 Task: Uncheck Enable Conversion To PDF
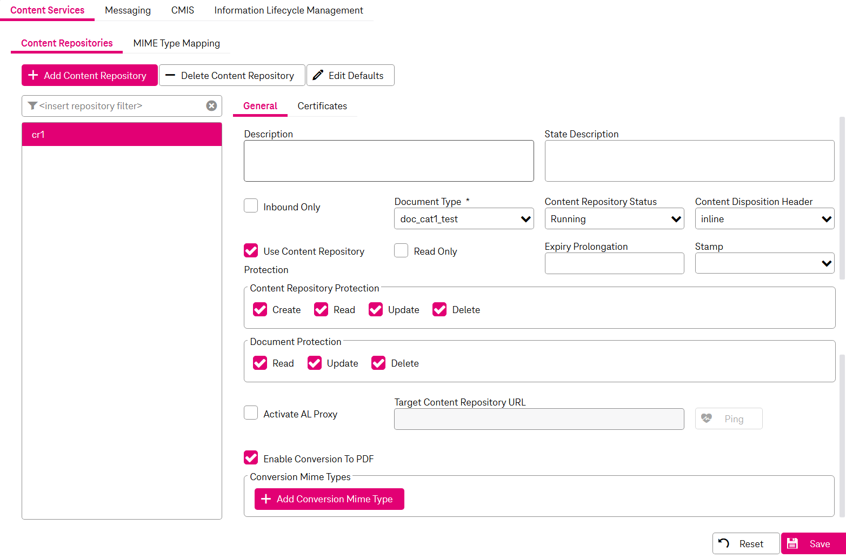point(251,458)
